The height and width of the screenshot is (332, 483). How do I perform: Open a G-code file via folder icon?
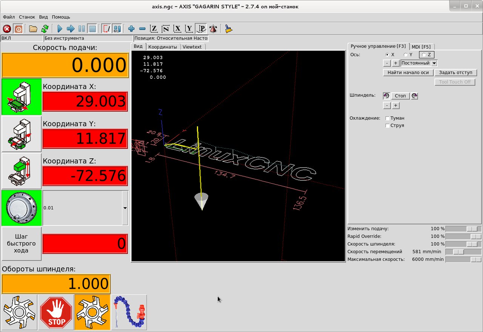33,29
